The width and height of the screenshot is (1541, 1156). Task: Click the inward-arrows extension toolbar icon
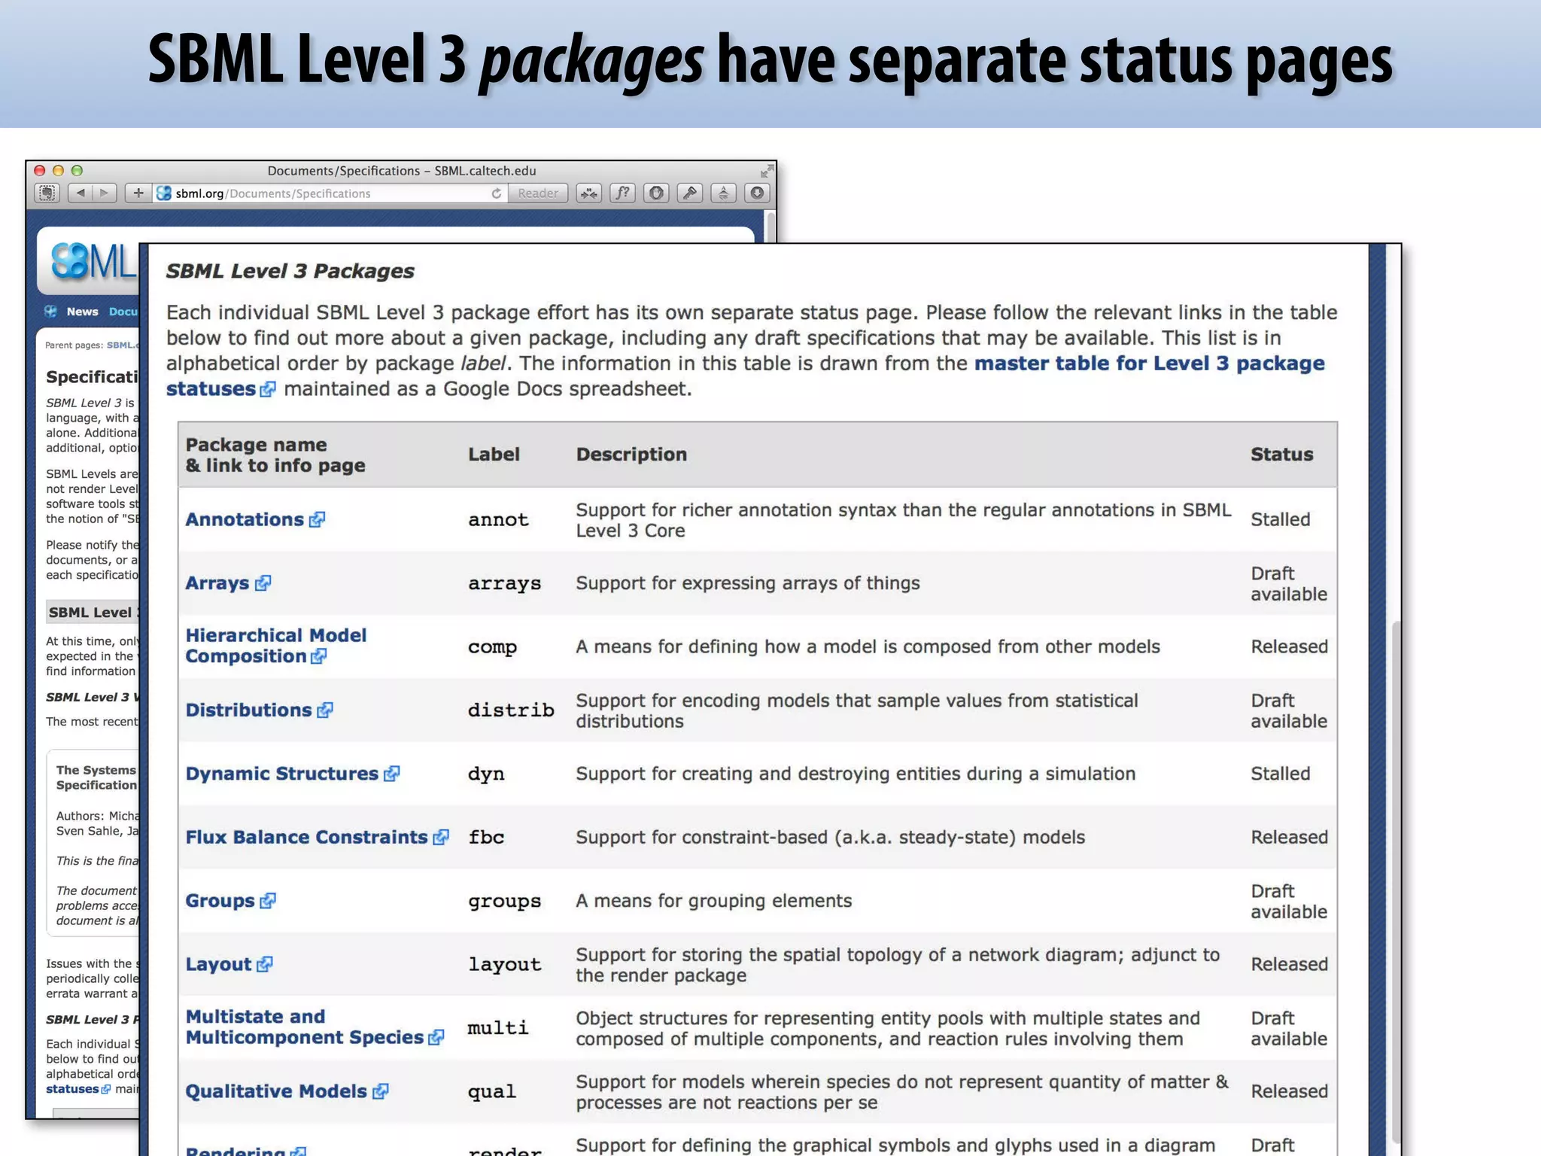point(588,193)
